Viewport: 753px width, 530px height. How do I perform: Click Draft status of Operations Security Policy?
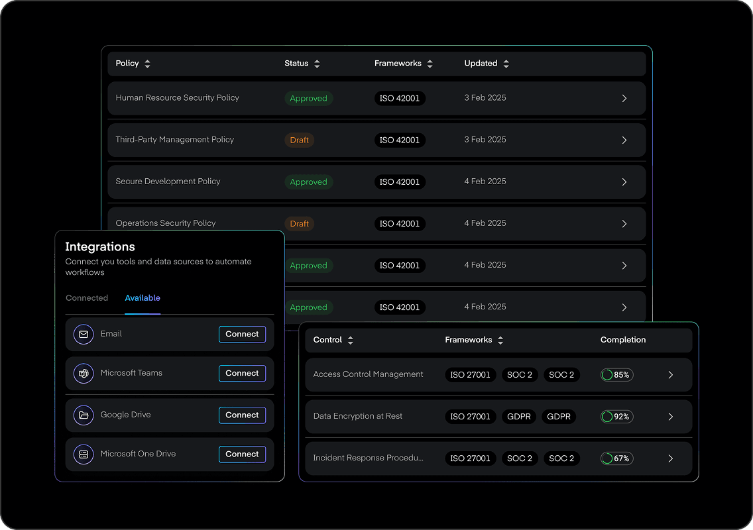[299, 224]
